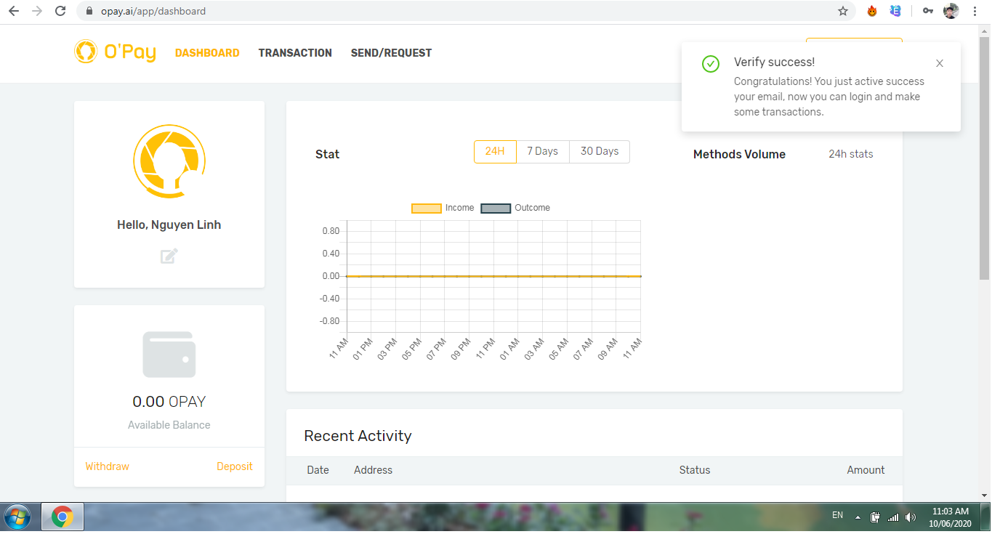Open the volume speaker tray icon

(x=911, y=517)
